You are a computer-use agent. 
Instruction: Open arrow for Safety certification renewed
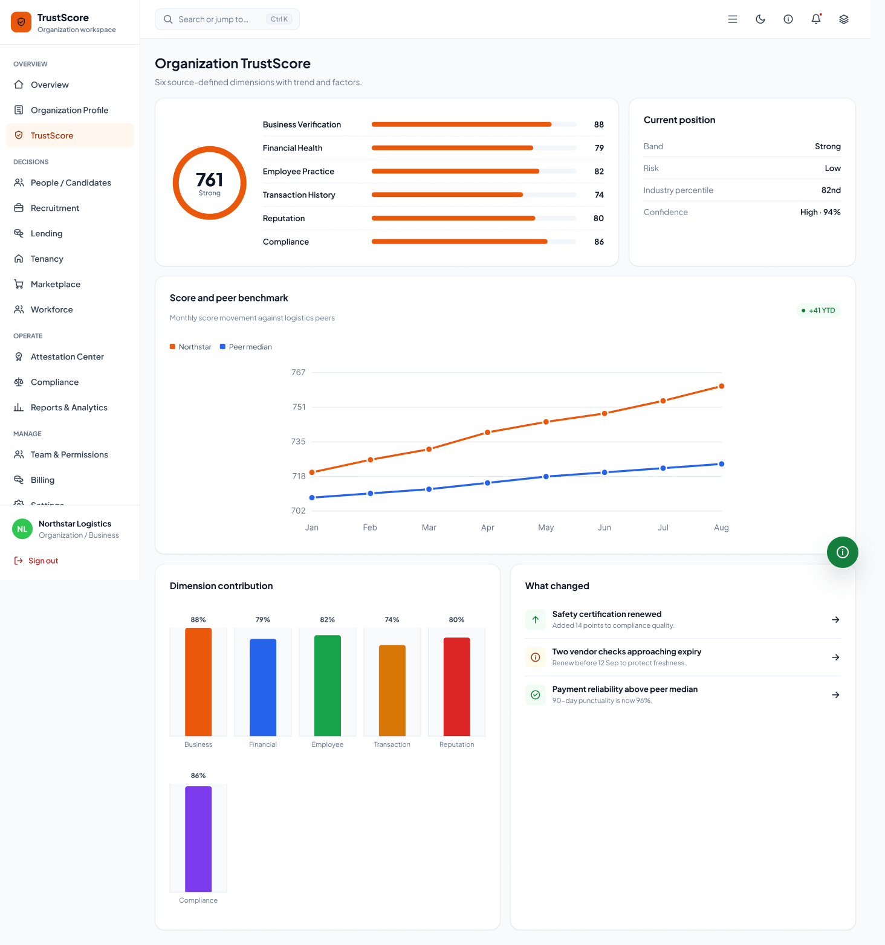(x=835, y=620)
